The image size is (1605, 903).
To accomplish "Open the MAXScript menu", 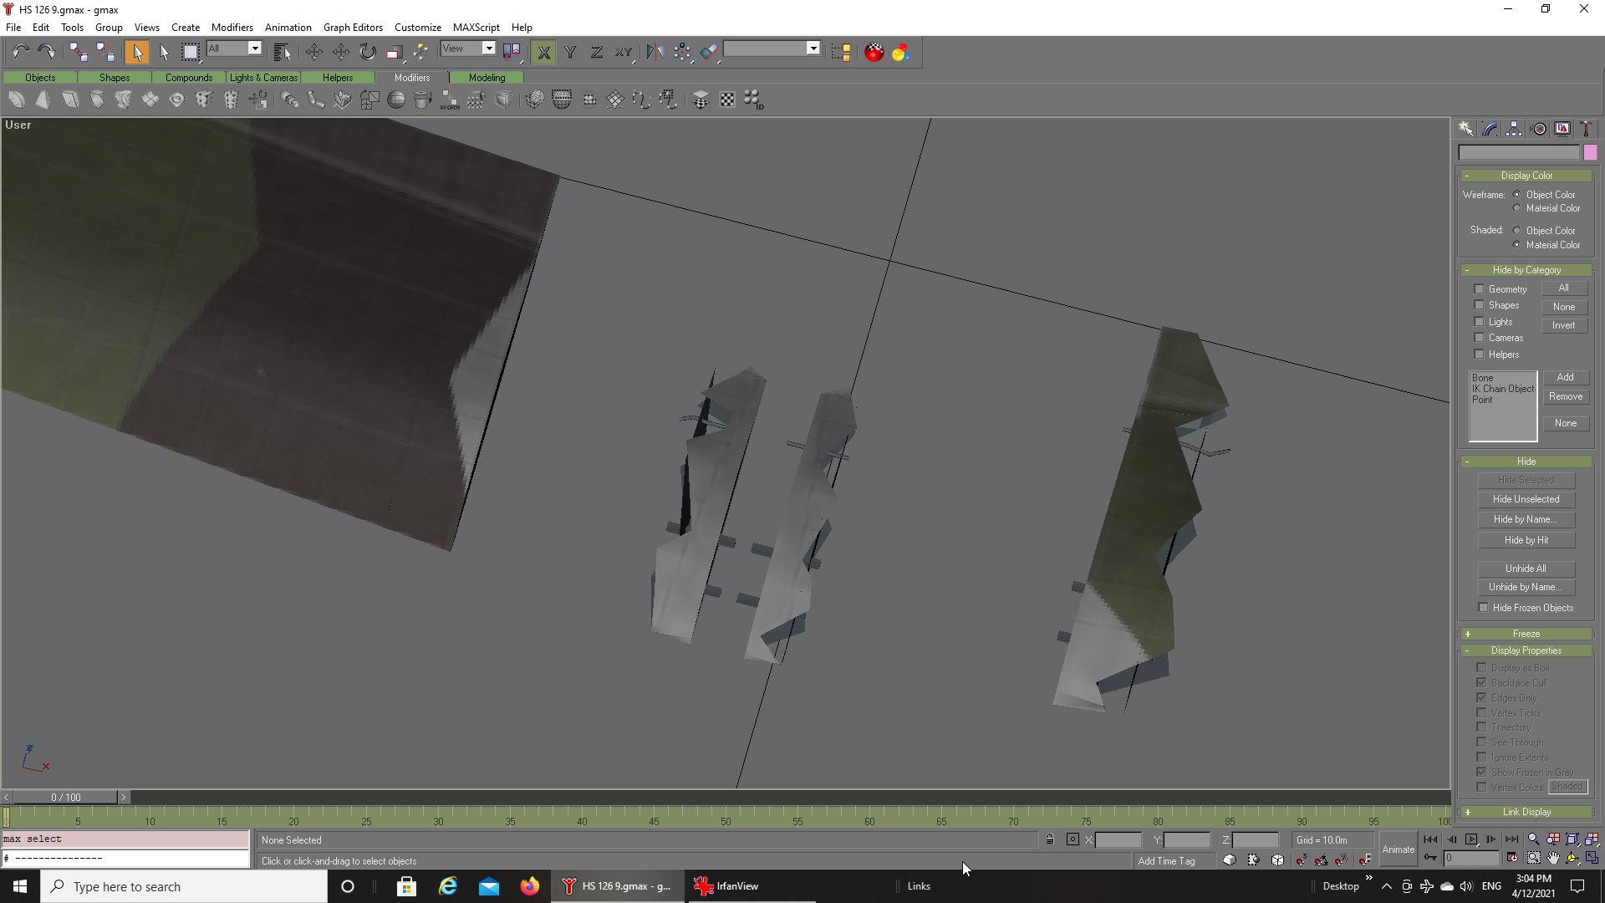I will coord(476,27).
